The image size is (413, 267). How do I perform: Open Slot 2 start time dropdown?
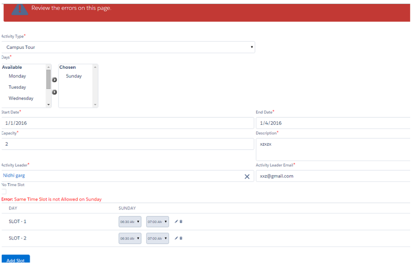point(130,238)
